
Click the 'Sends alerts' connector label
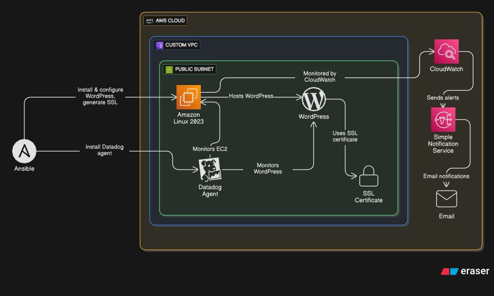click(x=442, y=98)
